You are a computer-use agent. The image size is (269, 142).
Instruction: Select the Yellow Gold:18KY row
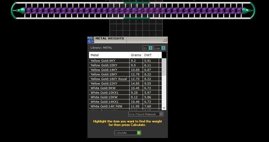[125, 74]
